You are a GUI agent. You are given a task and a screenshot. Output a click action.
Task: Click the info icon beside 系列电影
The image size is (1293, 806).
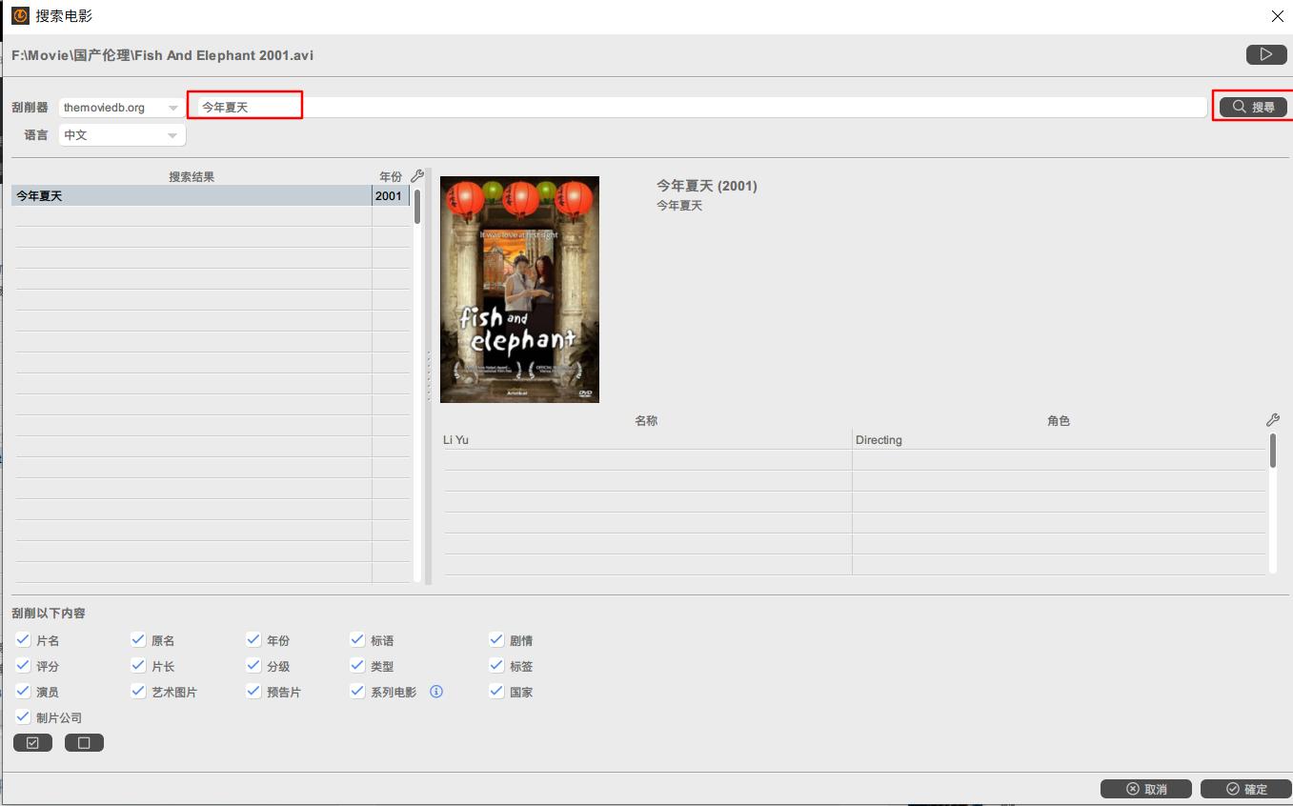point(436,692)
